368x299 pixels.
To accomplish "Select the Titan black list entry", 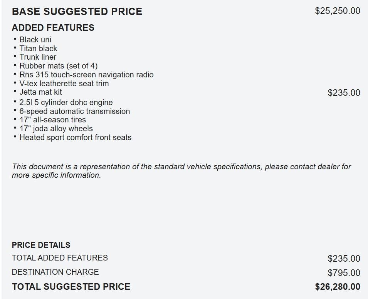I will pos(38,48).
